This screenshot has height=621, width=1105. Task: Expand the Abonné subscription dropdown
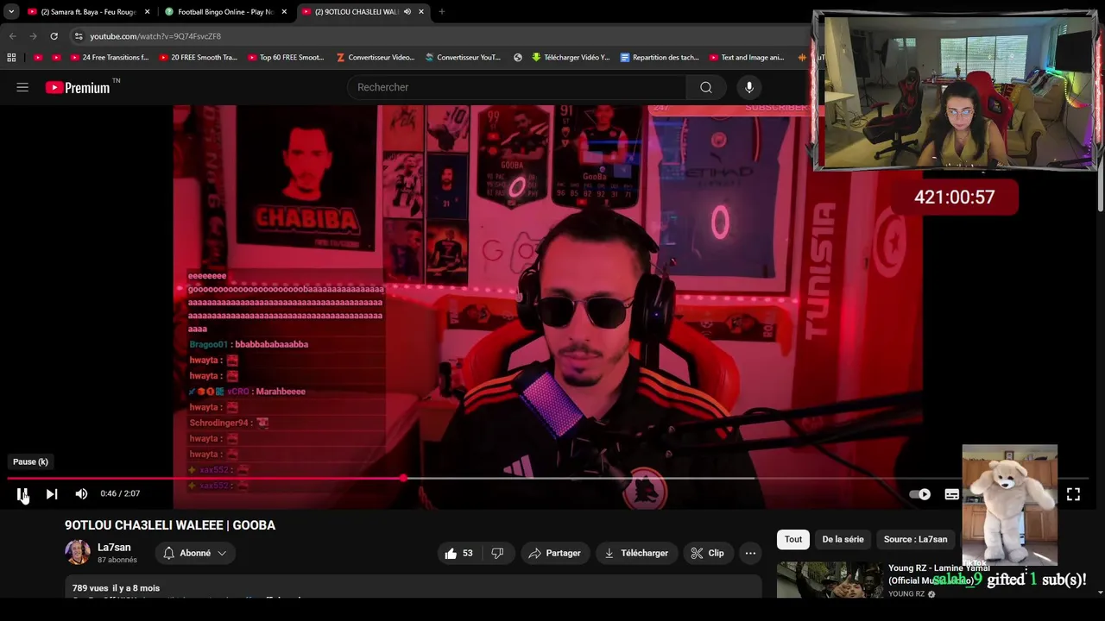click(195, 553)
